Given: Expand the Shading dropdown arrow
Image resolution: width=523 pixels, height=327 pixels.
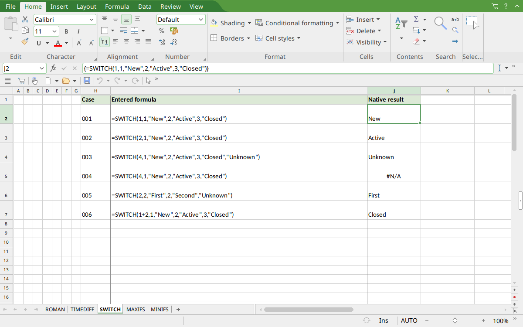Looking at the screenshot, I should 249,23.
